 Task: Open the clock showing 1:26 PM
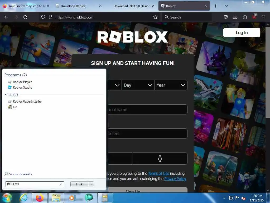pyautogui.click(x=257, y=198)
